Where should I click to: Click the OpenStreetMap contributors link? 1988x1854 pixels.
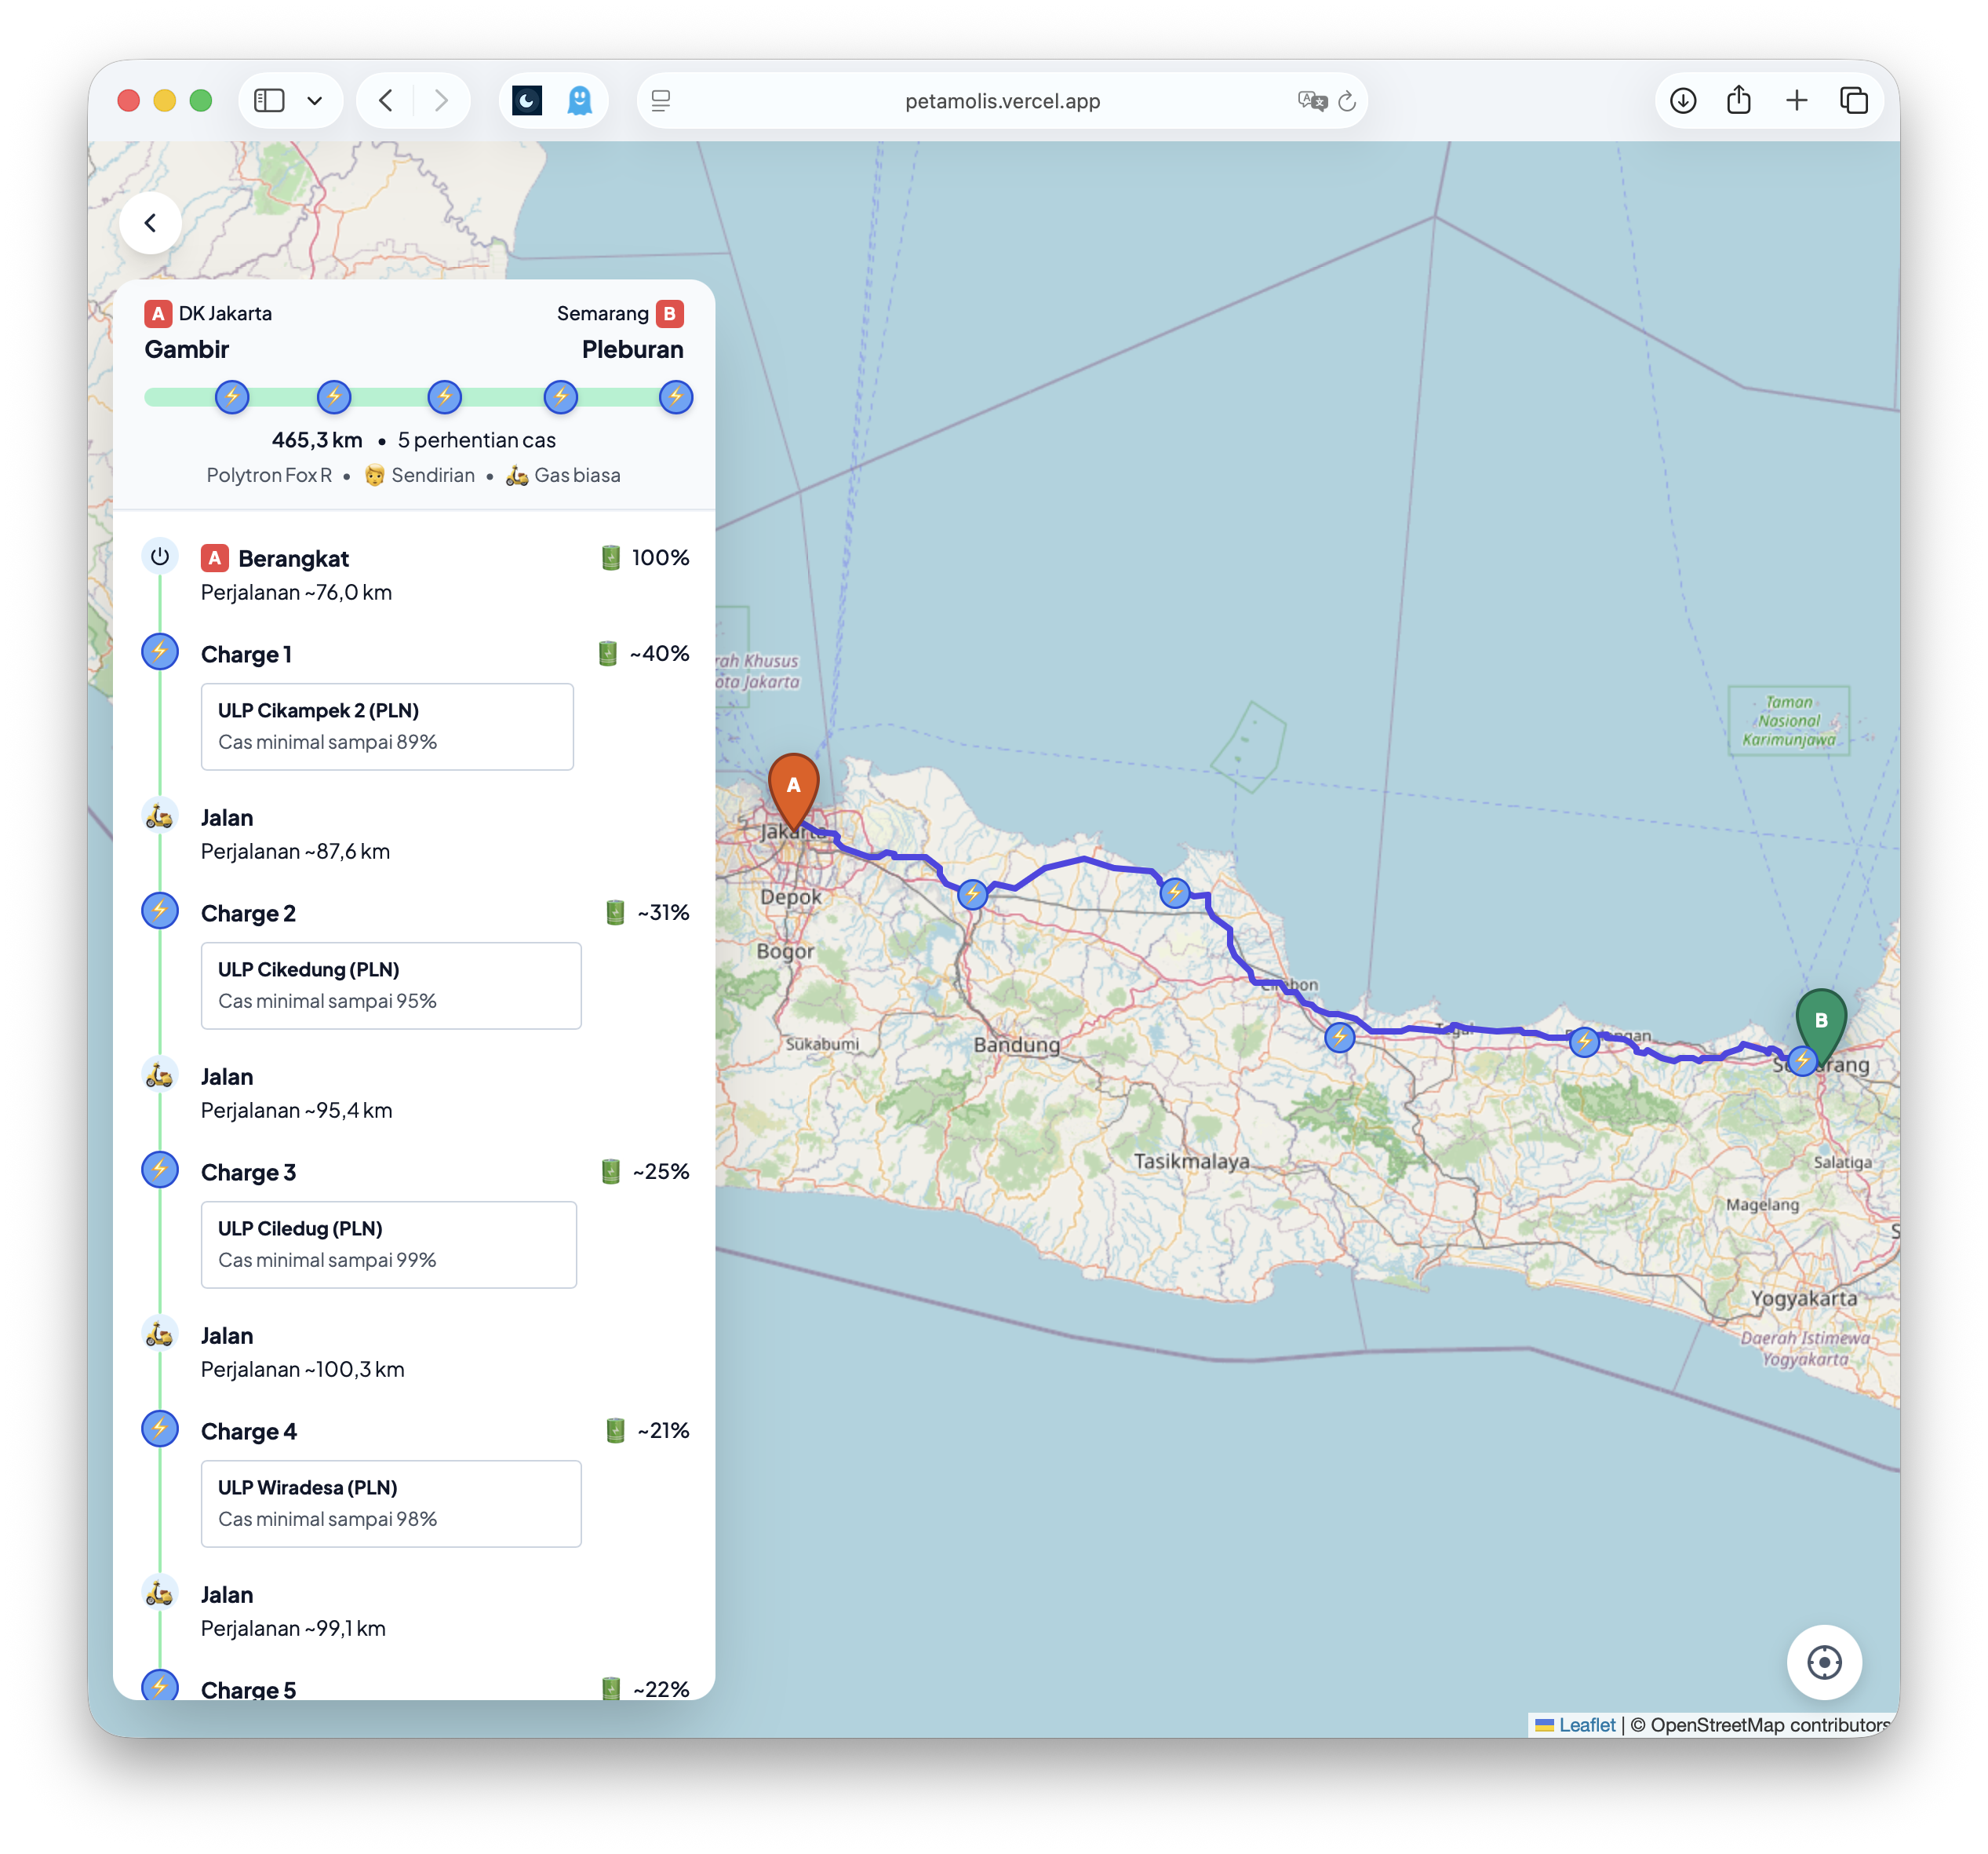1758,1724
